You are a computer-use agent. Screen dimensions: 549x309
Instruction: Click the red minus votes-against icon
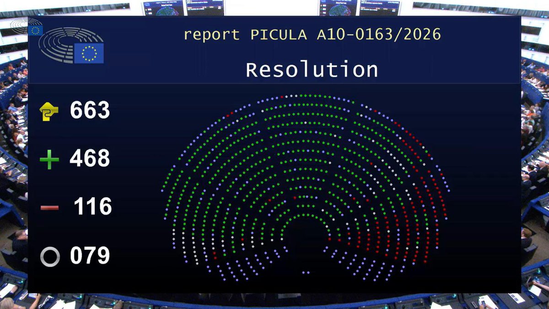pos(49,208)
